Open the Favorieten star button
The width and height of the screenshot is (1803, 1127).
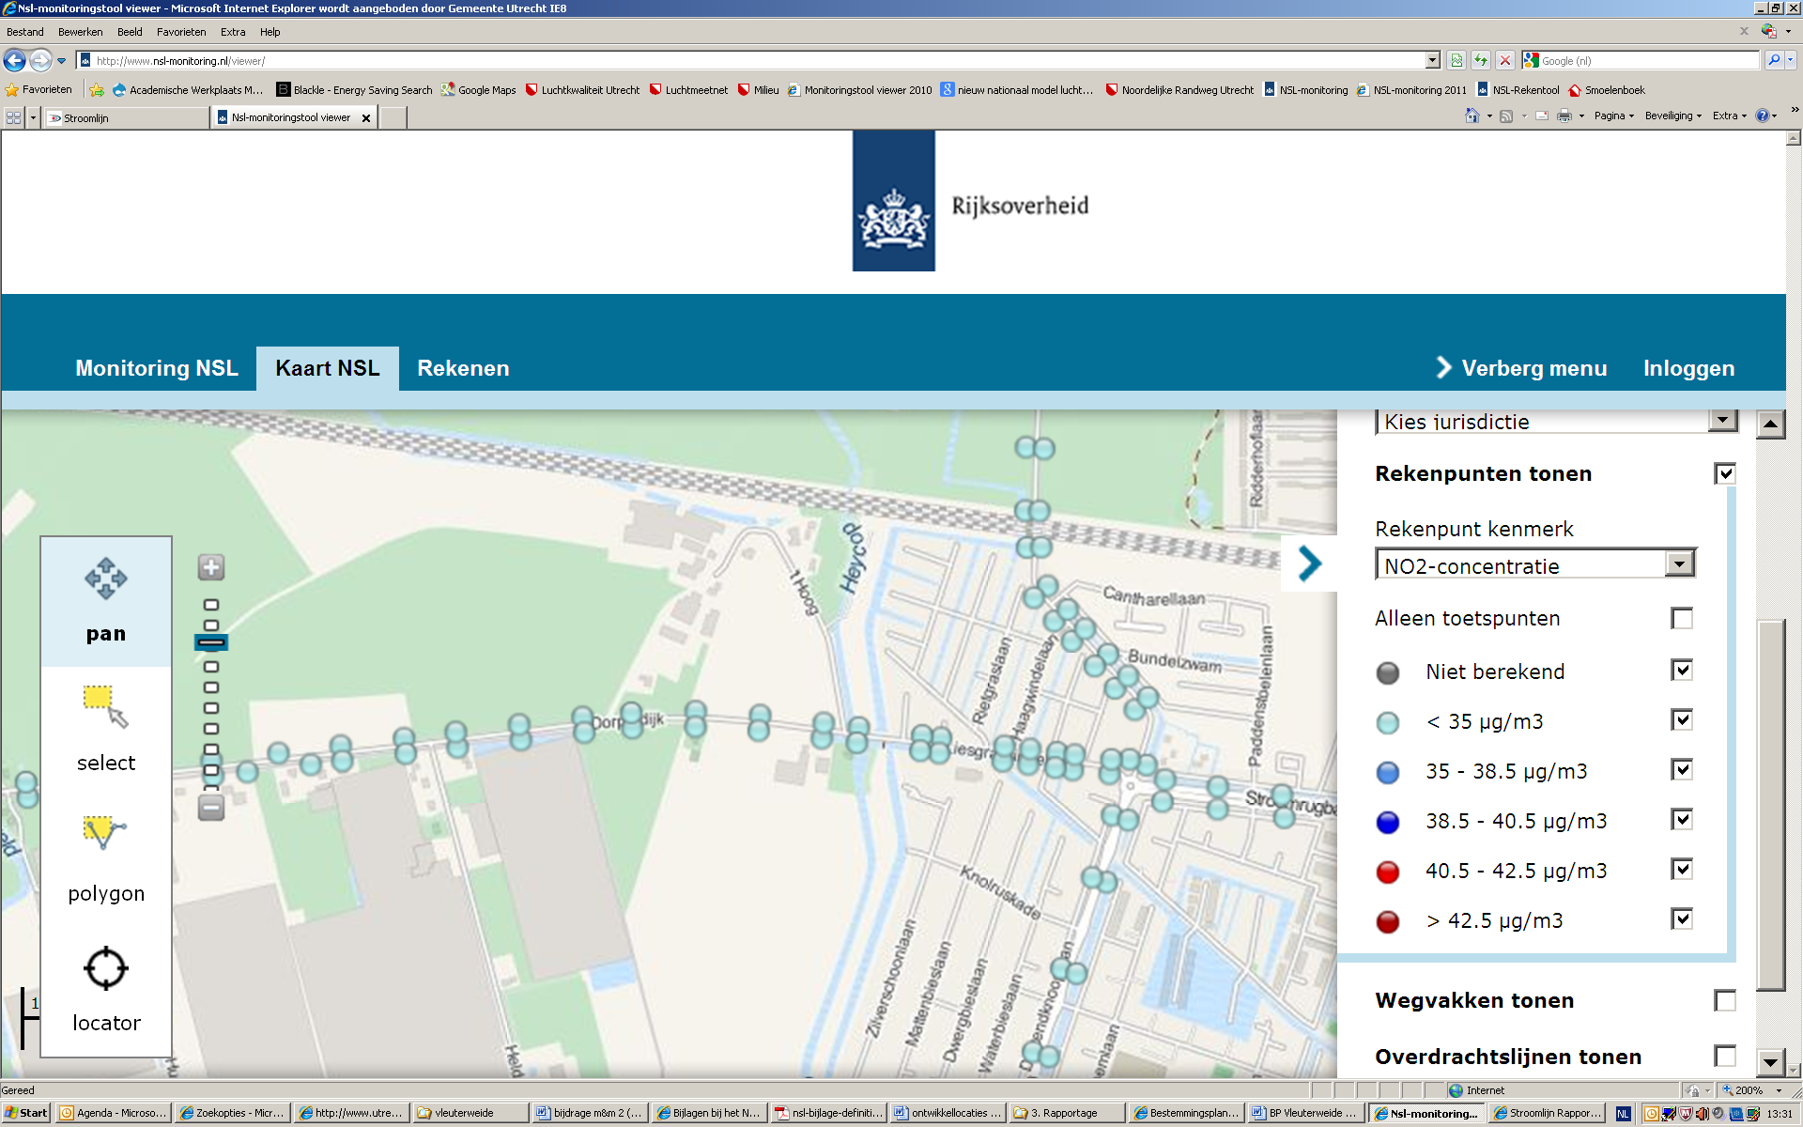point(39,90)
